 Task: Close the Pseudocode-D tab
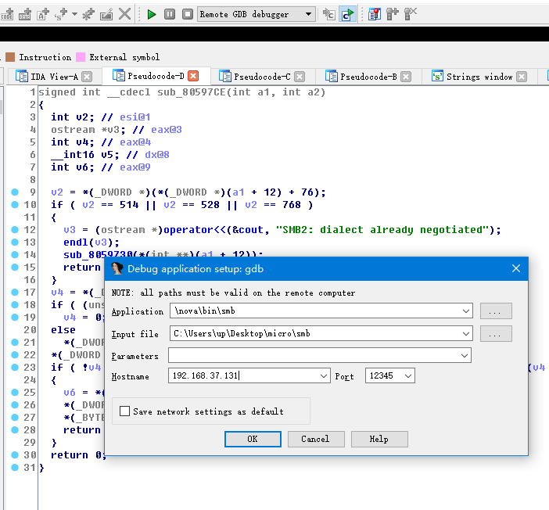(193, 76)
